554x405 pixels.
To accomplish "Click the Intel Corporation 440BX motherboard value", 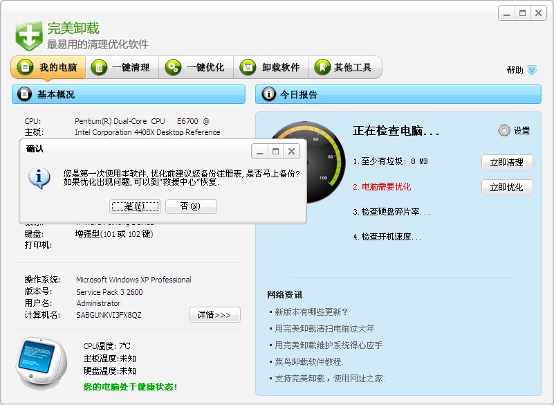I will point(147,132).
